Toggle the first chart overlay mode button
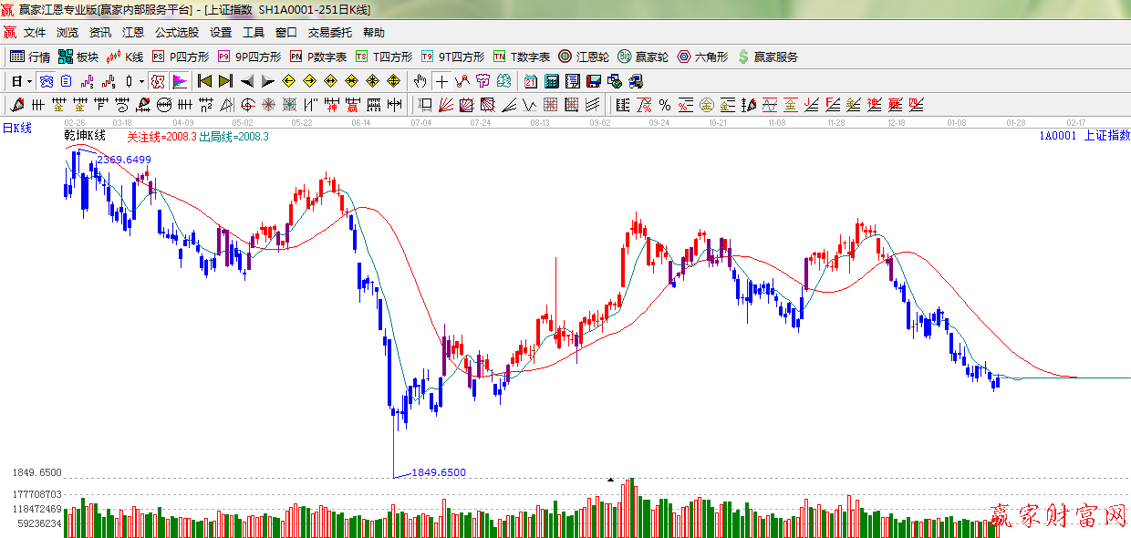The width and height of the screenshot is (1131, 538). 46,81
